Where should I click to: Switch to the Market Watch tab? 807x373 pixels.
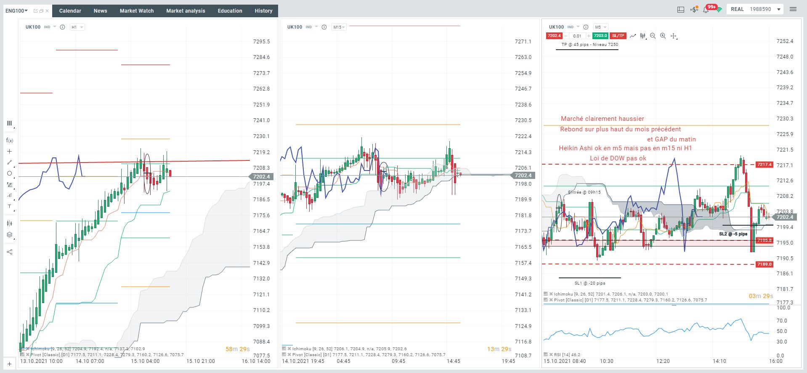pos(137,11)
